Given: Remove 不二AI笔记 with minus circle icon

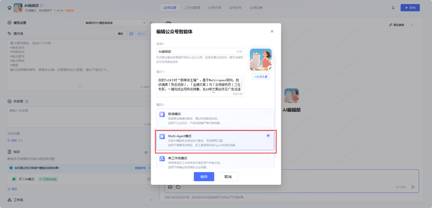Looking at the screenshot, I should click(x=149, y=179).
